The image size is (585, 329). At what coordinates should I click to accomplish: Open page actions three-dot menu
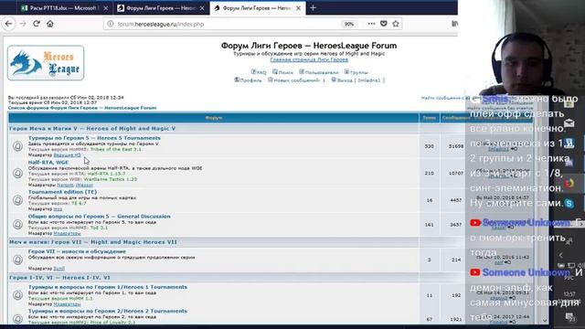(371, 24)
